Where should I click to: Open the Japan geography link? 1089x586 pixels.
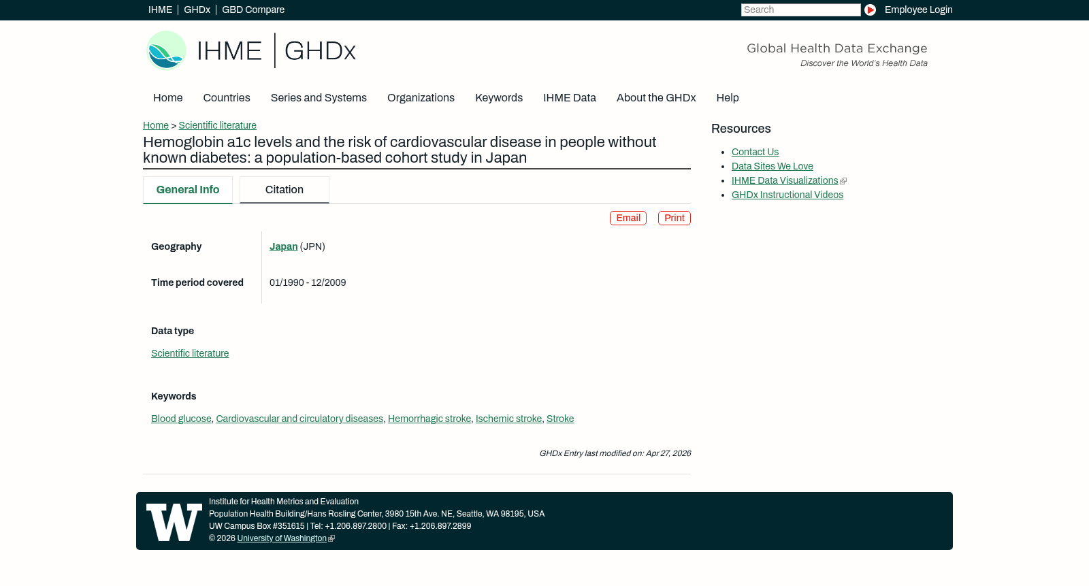click(x=283, y=246)
